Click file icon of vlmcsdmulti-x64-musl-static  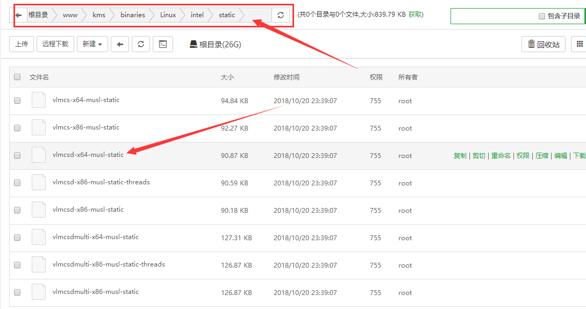click(39, 237)
